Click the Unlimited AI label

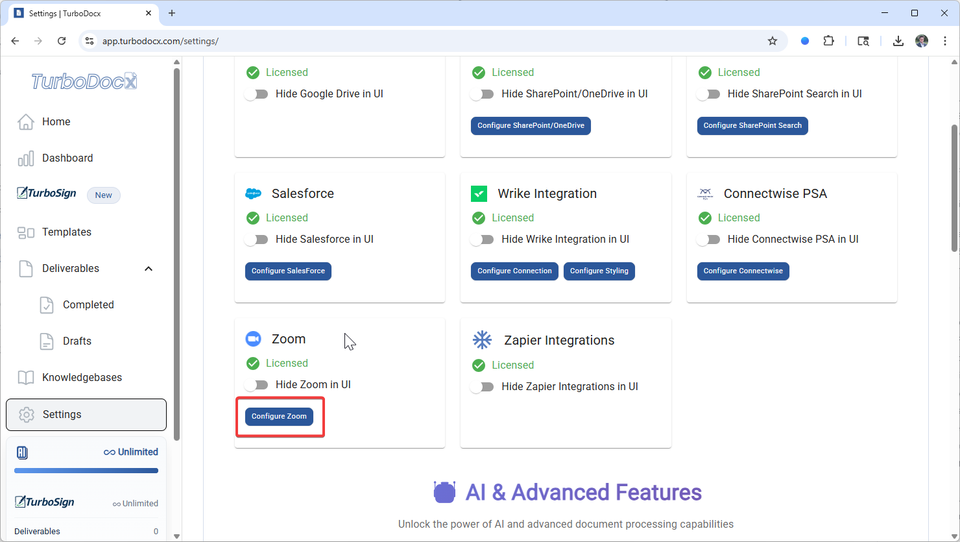(x=131, y=452)
